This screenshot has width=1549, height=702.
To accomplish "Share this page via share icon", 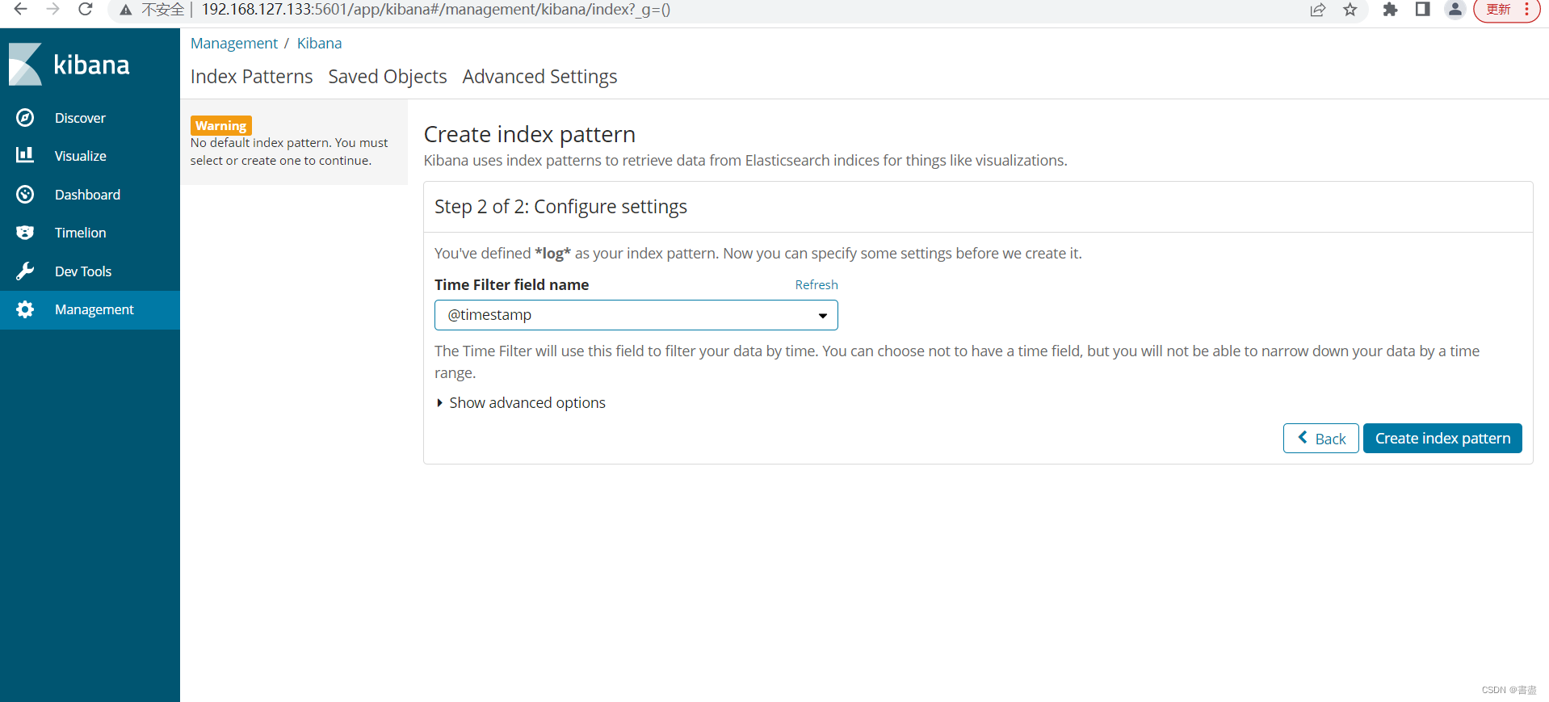I will (1318, 10).
